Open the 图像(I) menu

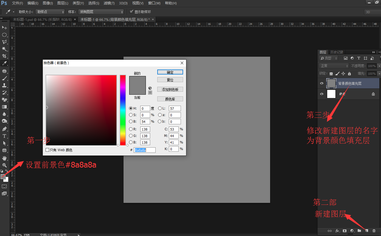point(48,3)
